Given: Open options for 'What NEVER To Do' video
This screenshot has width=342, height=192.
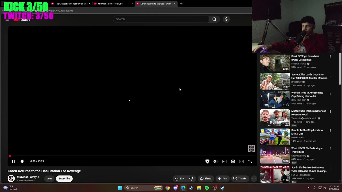Looking at the screenshot, I should [x=330, y=149].
